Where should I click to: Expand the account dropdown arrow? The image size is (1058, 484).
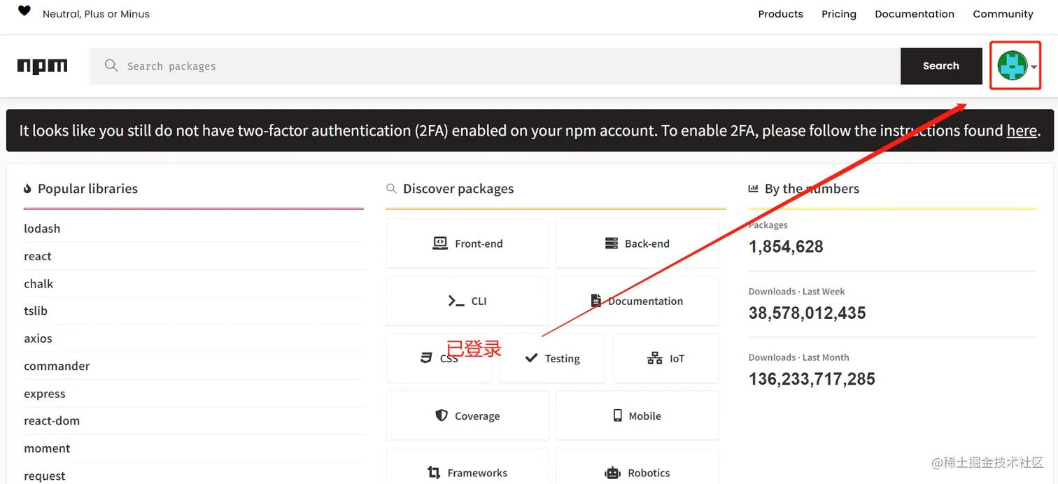[x=1034, y=67]
